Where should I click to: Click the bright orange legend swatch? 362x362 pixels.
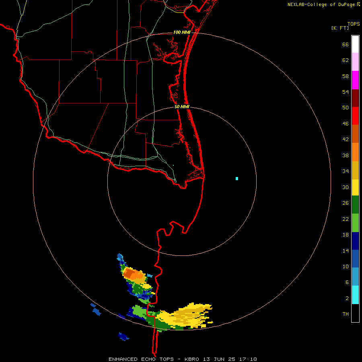pos(355,152)
